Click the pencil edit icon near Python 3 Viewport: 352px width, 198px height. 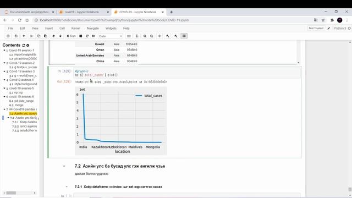(329, 28)
